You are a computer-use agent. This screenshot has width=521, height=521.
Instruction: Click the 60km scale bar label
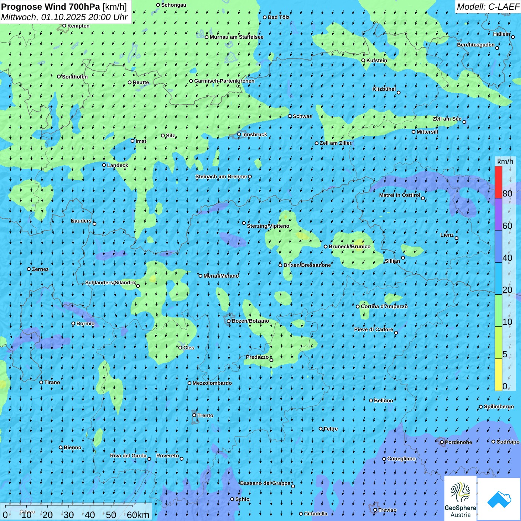138,515
